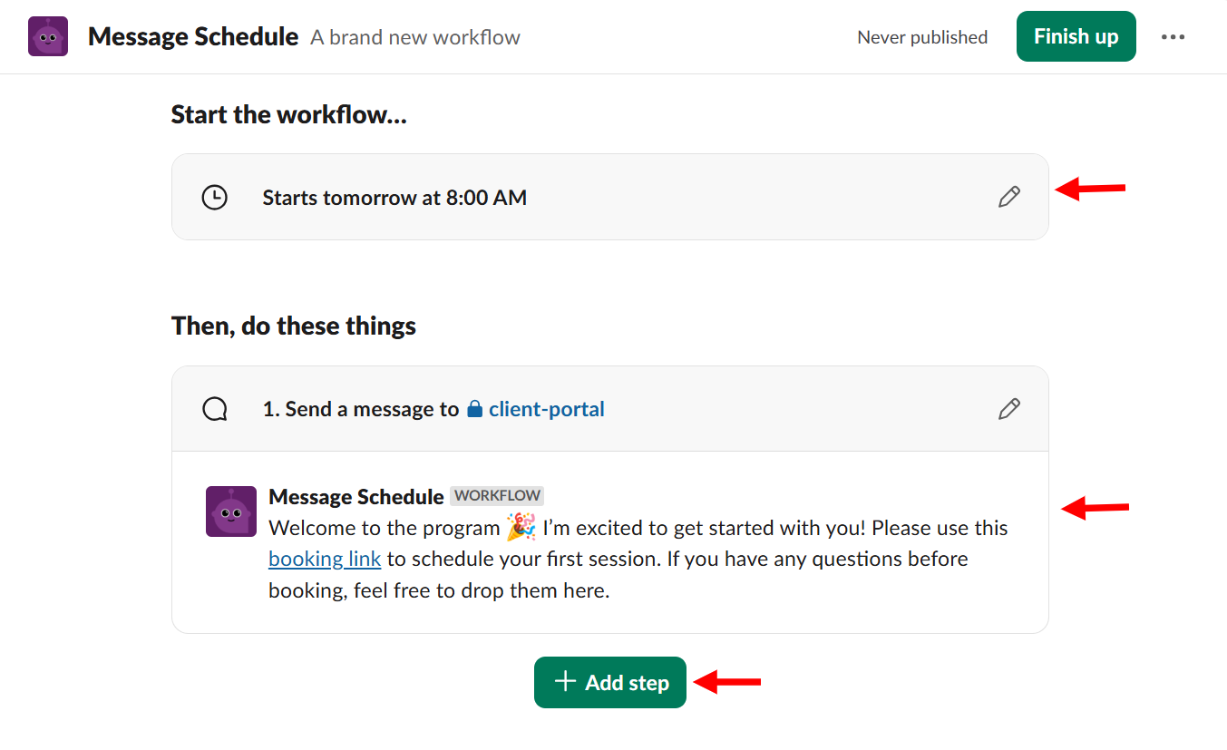
Task: Click the Add step button
Action: point(609,682)
